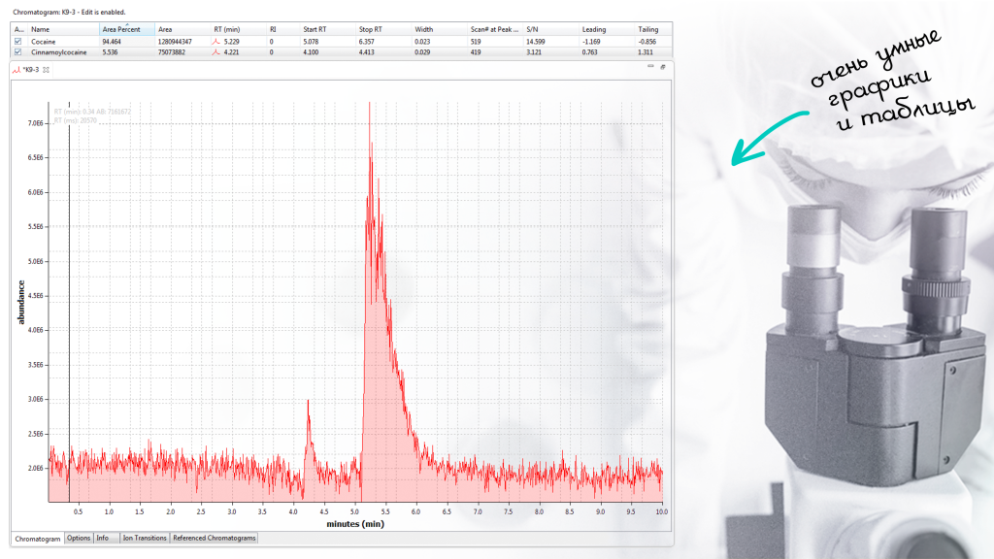Click the peak icon in Cocaine's RT cell
994x559 pixels.
216,42
